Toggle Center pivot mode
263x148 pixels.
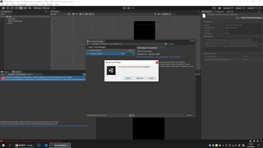click(x=38, y=8)
